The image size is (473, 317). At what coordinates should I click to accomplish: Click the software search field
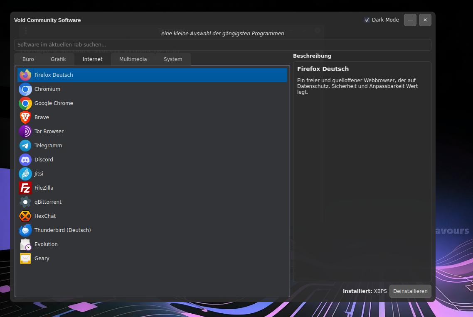coord(222,45)
